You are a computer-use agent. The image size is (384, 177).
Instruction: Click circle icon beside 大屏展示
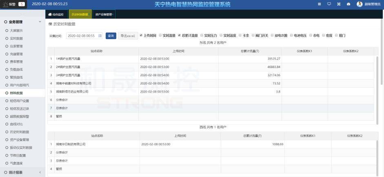[x=7, y=31]
